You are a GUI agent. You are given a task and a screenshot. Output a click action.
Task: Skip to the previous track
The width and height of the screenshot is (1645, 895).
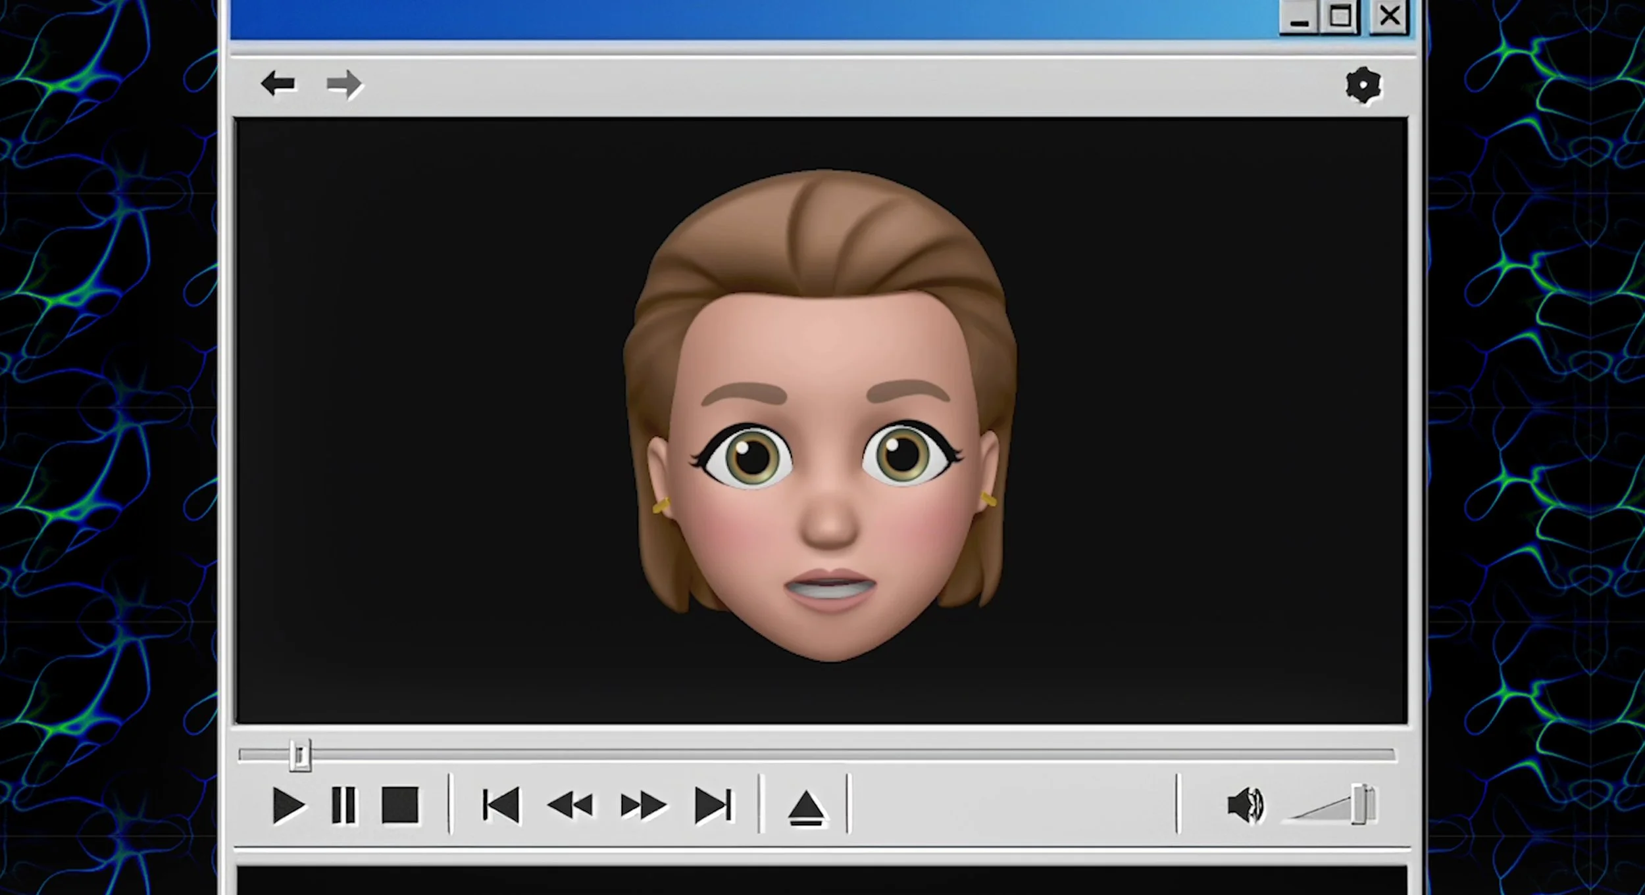coord(501,805)
